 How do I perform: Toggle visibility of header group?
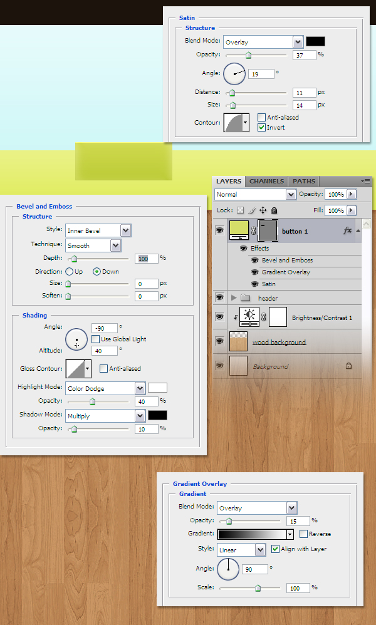219,297
